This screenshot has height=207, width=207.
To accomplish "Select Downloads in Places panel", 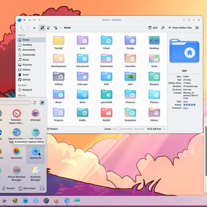I will click(31, 55).
